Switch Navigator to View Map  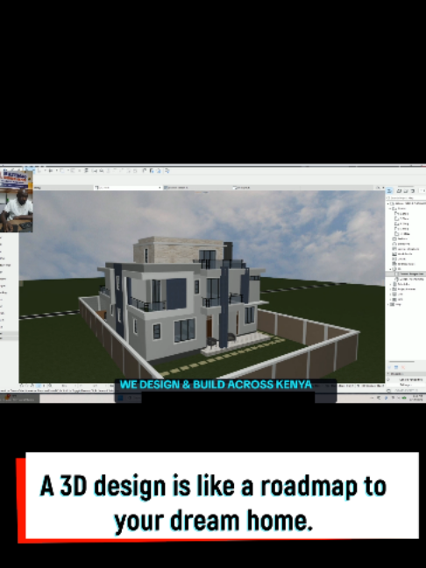click(x=400, y=191)
